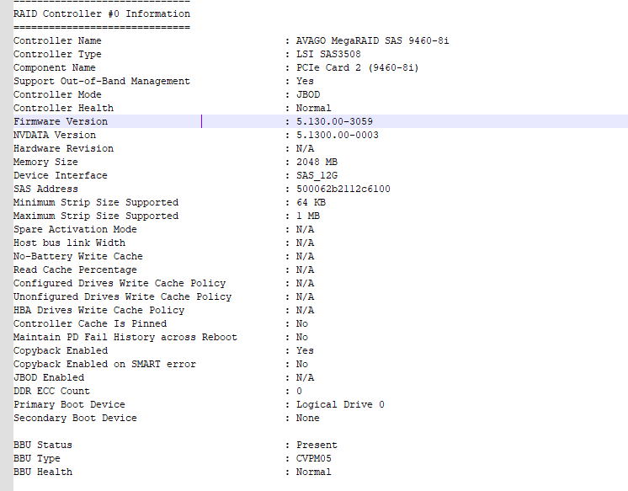Click the LSI SAS3508 controller type value

coord(328,54)
